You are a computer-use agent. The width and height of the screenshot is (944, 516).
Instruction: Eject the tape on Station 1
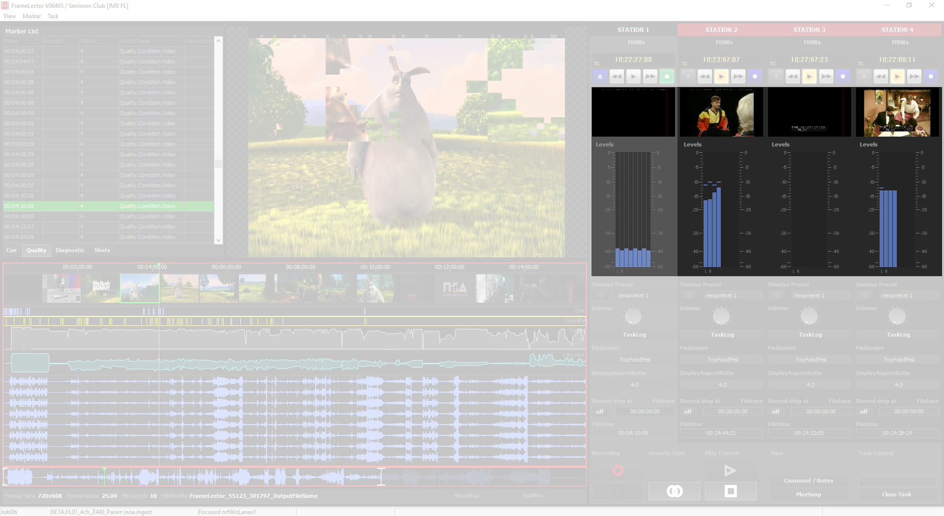(600, 76)
